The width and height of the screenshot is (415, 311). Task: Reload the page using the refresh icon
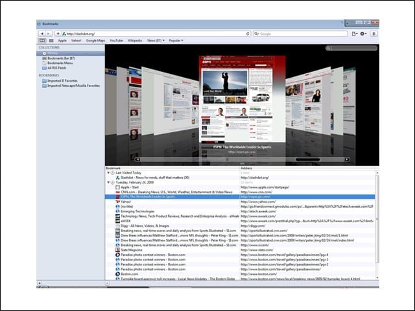248,34
